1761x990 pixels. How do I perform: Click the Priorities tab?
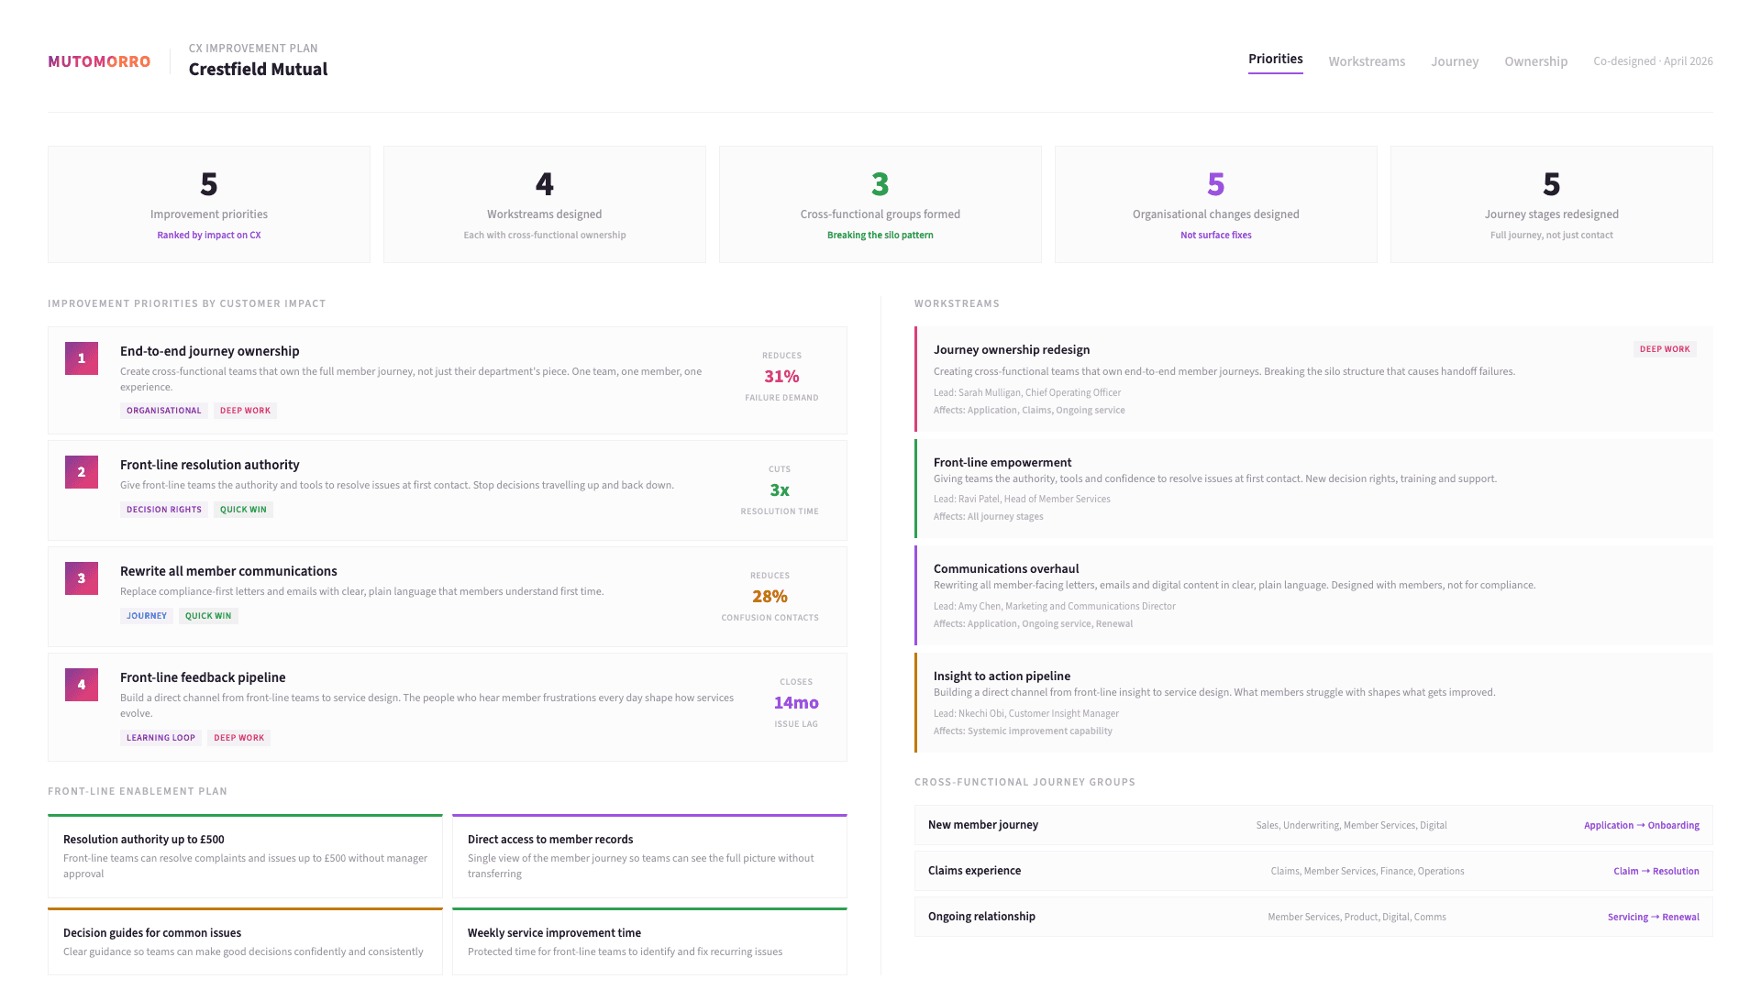1275,58
